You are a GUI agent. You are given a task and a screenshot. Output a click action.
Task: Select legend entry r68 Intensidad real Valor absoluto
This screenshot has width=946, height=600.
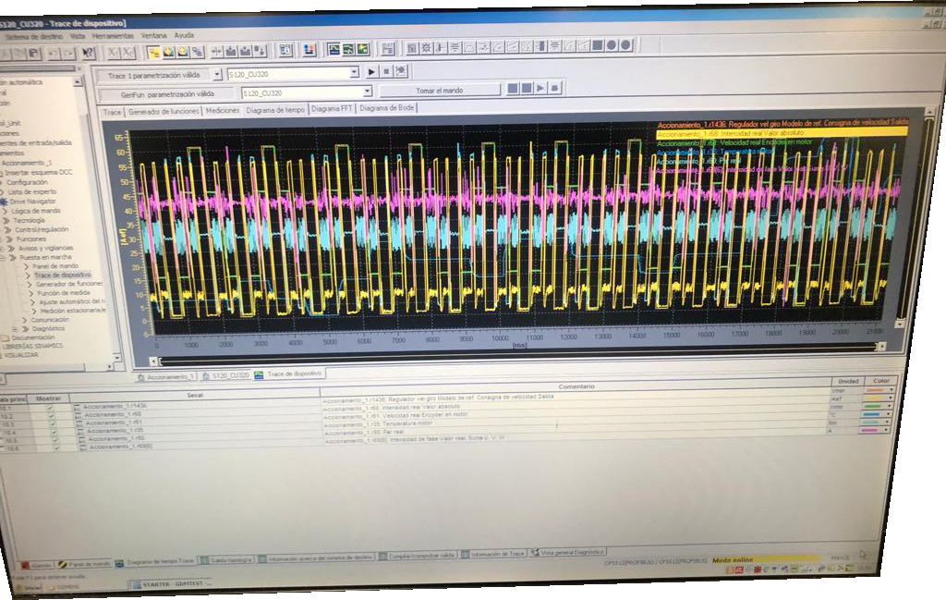(782, 133)
